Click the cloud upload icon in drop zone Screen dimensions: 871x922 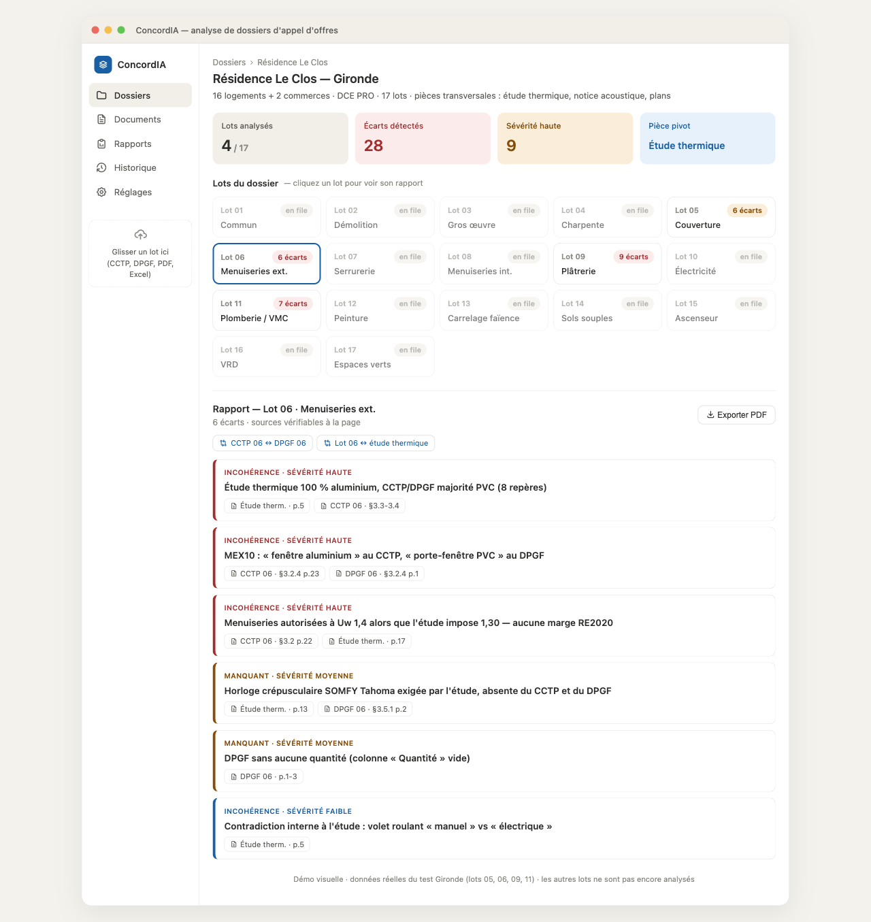140,235
